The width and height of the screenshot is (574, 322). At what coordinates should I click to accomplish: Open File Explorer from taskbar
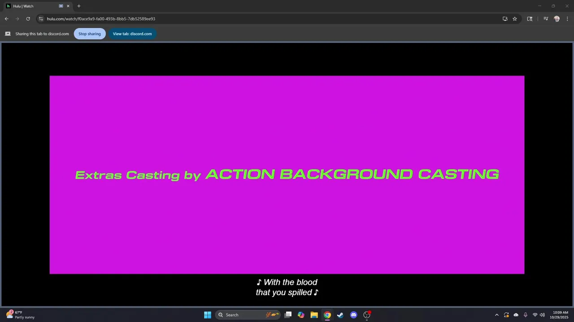pyautogui.click(x=314, y=315)
